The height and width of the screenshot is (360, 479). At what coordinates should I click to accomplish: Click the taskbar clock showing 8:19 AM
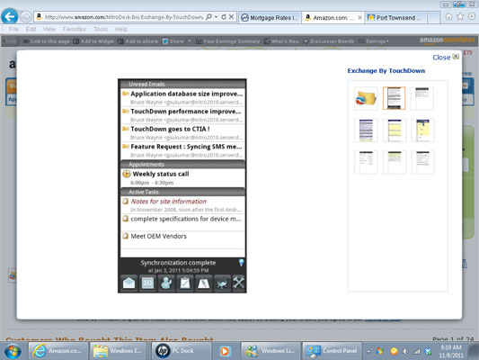(451, 351)
